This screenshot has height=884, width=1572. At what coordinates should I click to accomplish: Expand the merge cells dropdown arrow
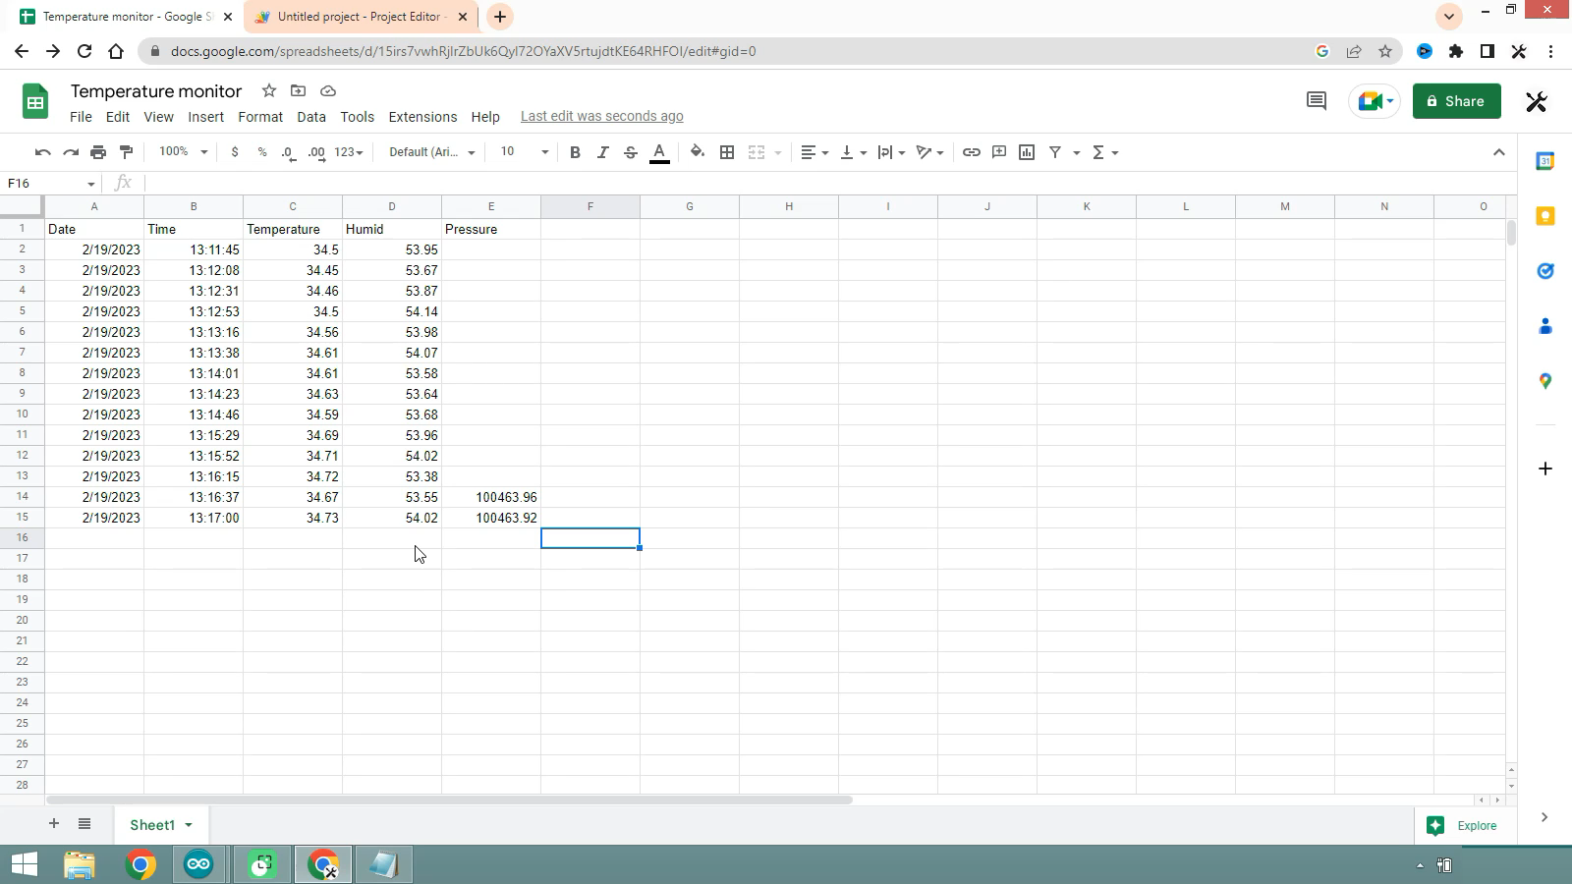[x=778, y=152]
